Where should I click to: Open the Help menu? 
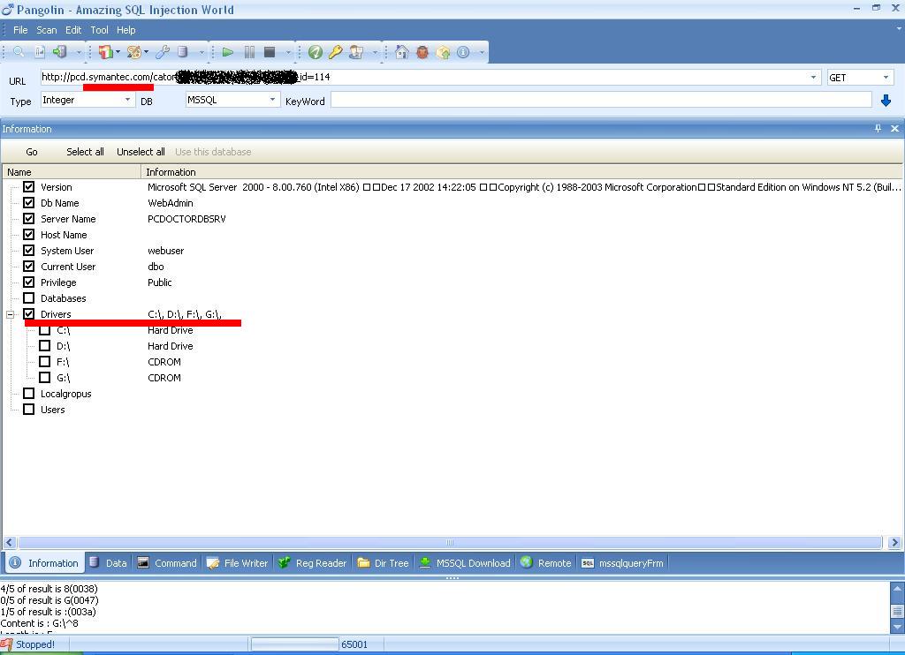pyautogui.click(x=125, y=30)
